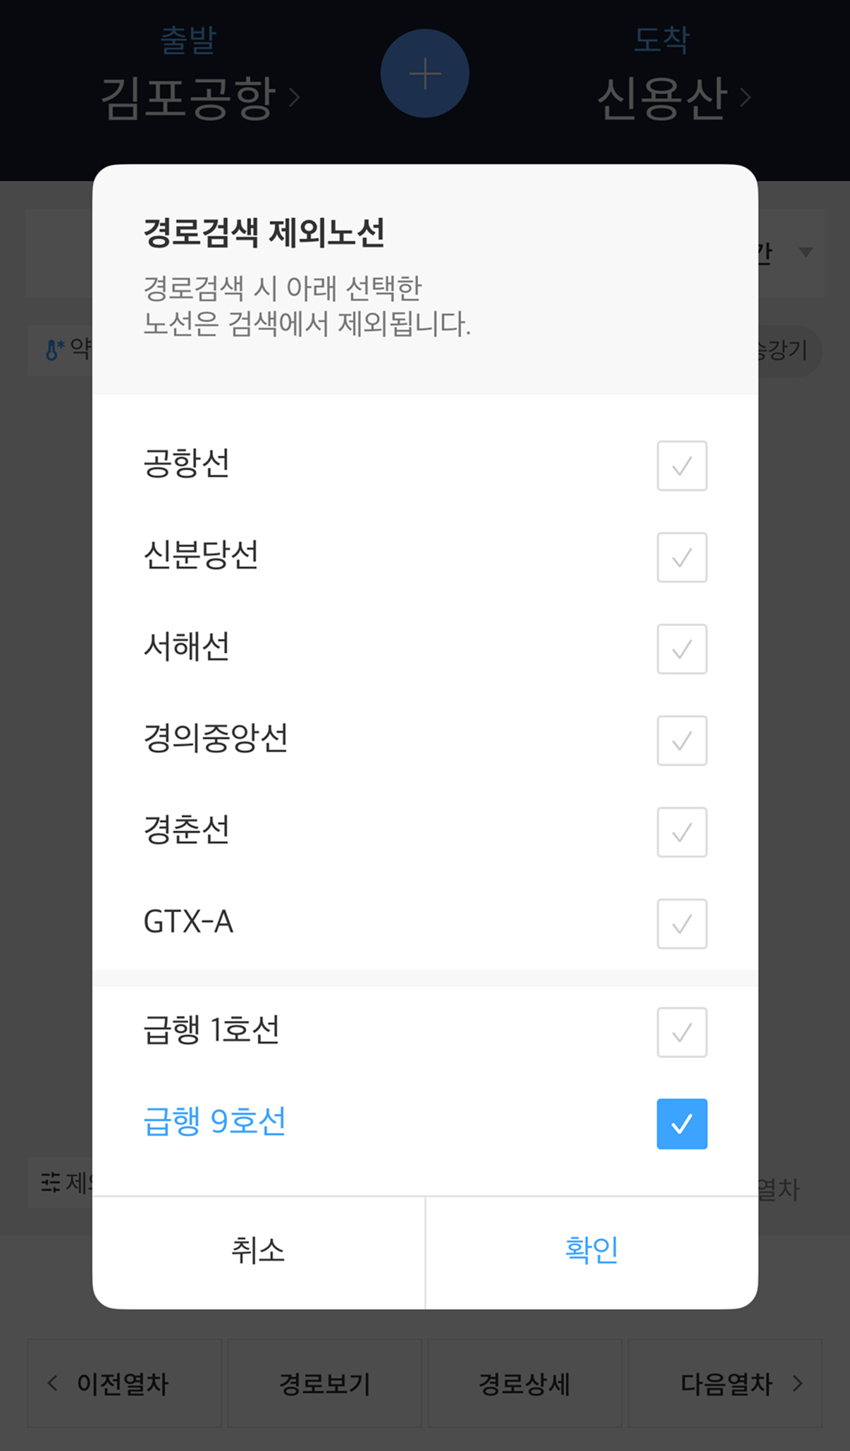This screenshot has width=850, height=1451.
Task: Tap the thermometer temperature icon
Action: (x=54, y=349)
